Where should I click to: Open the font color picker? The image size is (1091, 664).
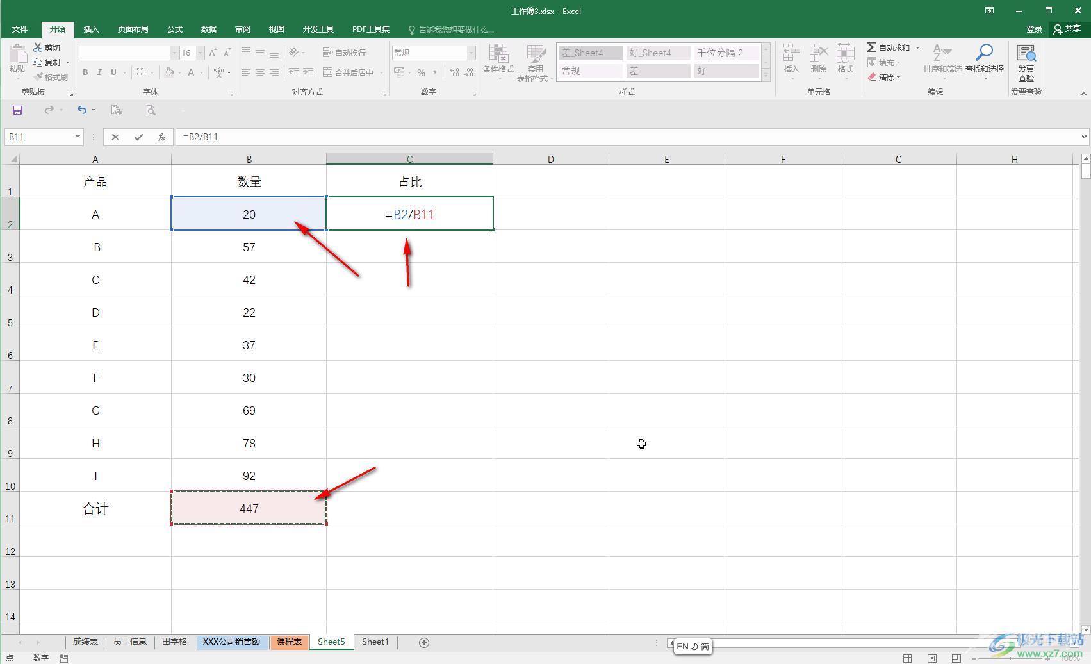(x=191, y=72)
